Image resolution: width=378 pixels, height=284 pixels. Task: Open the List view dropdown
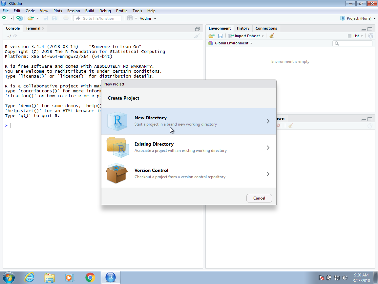pyautogui.click(x=355, y=36)
